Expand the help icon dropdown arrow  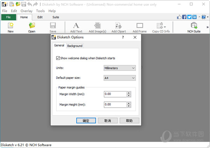point(208,17)
